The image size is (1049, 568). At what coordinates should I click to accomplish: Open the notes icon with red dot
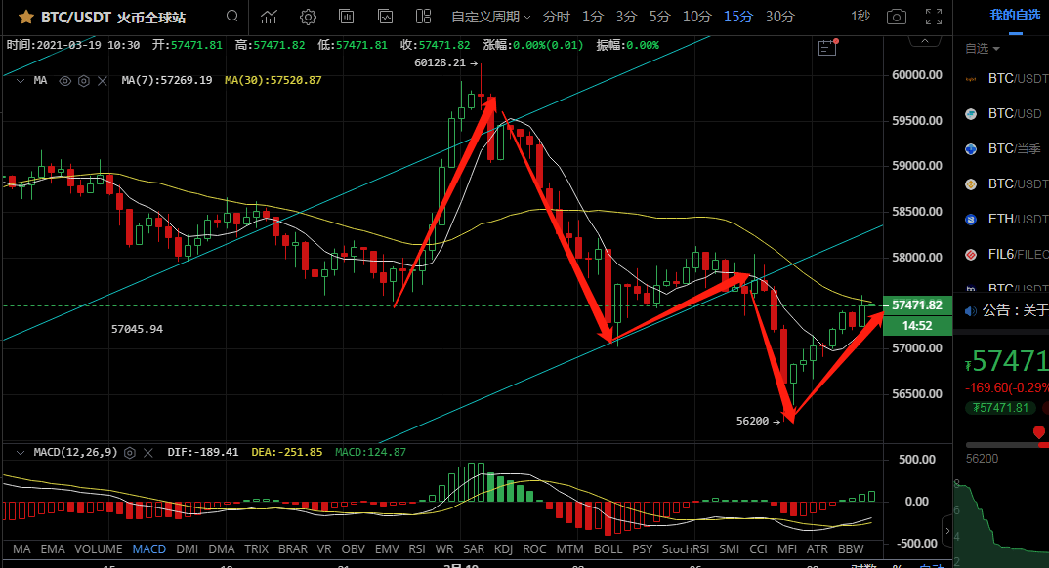tap(828, 47)
